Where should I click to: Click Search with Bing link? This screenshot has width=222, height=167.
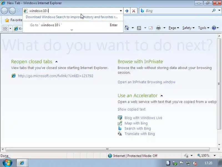[x=138, y=128]
